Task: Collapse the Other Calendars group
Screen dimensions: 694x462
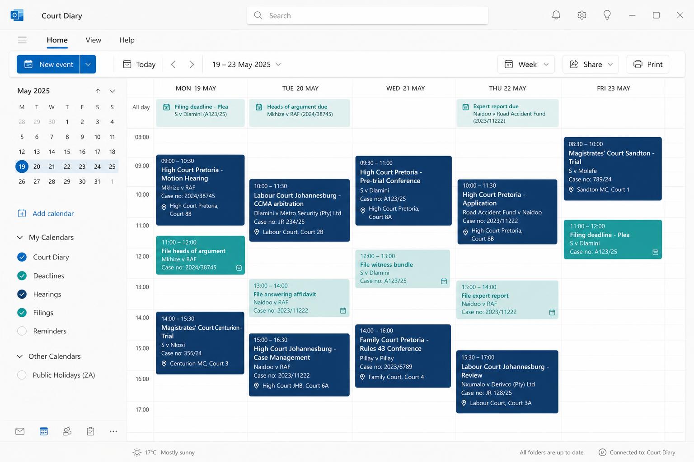Action: 20,356
